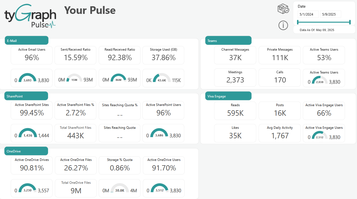The width and height of the screenshot is (357, 199).
Task: Select the E-Mail section header pill
Action: coord(26,40)
